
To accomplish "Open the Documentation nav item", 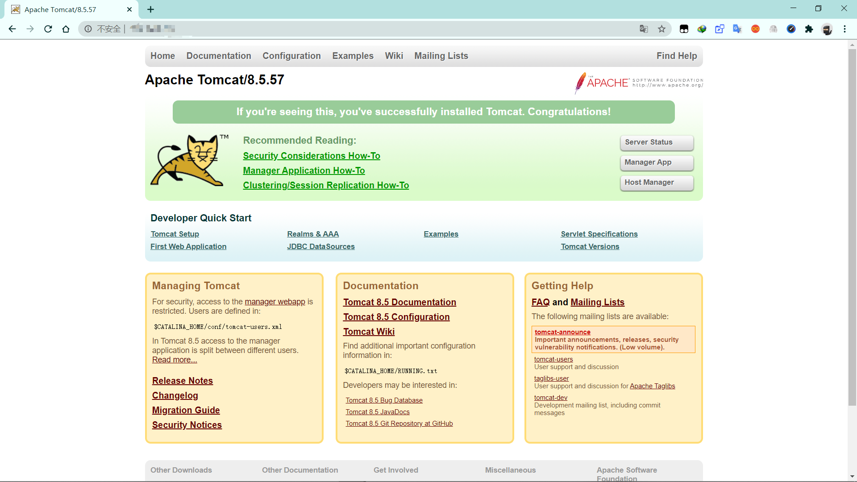I will (x=219, y=56).
